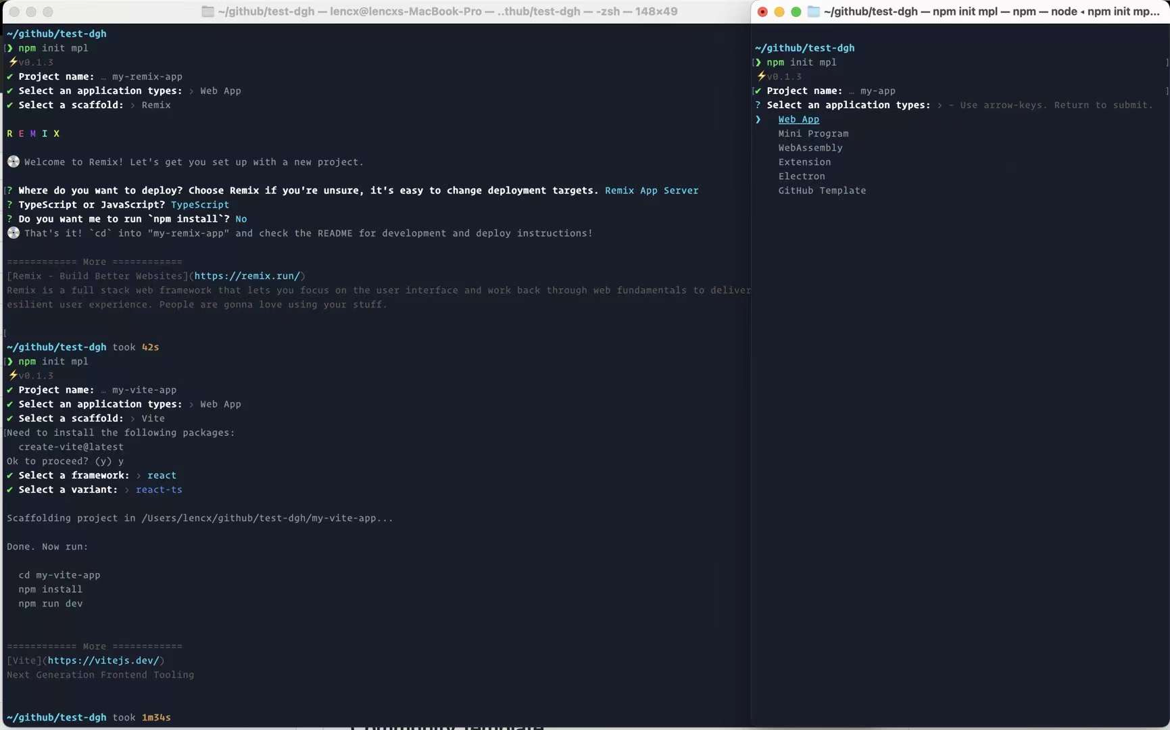Click the 'my-remix-app' project name value
Viewport: 1170px width, 730px height.
point(147,77)
